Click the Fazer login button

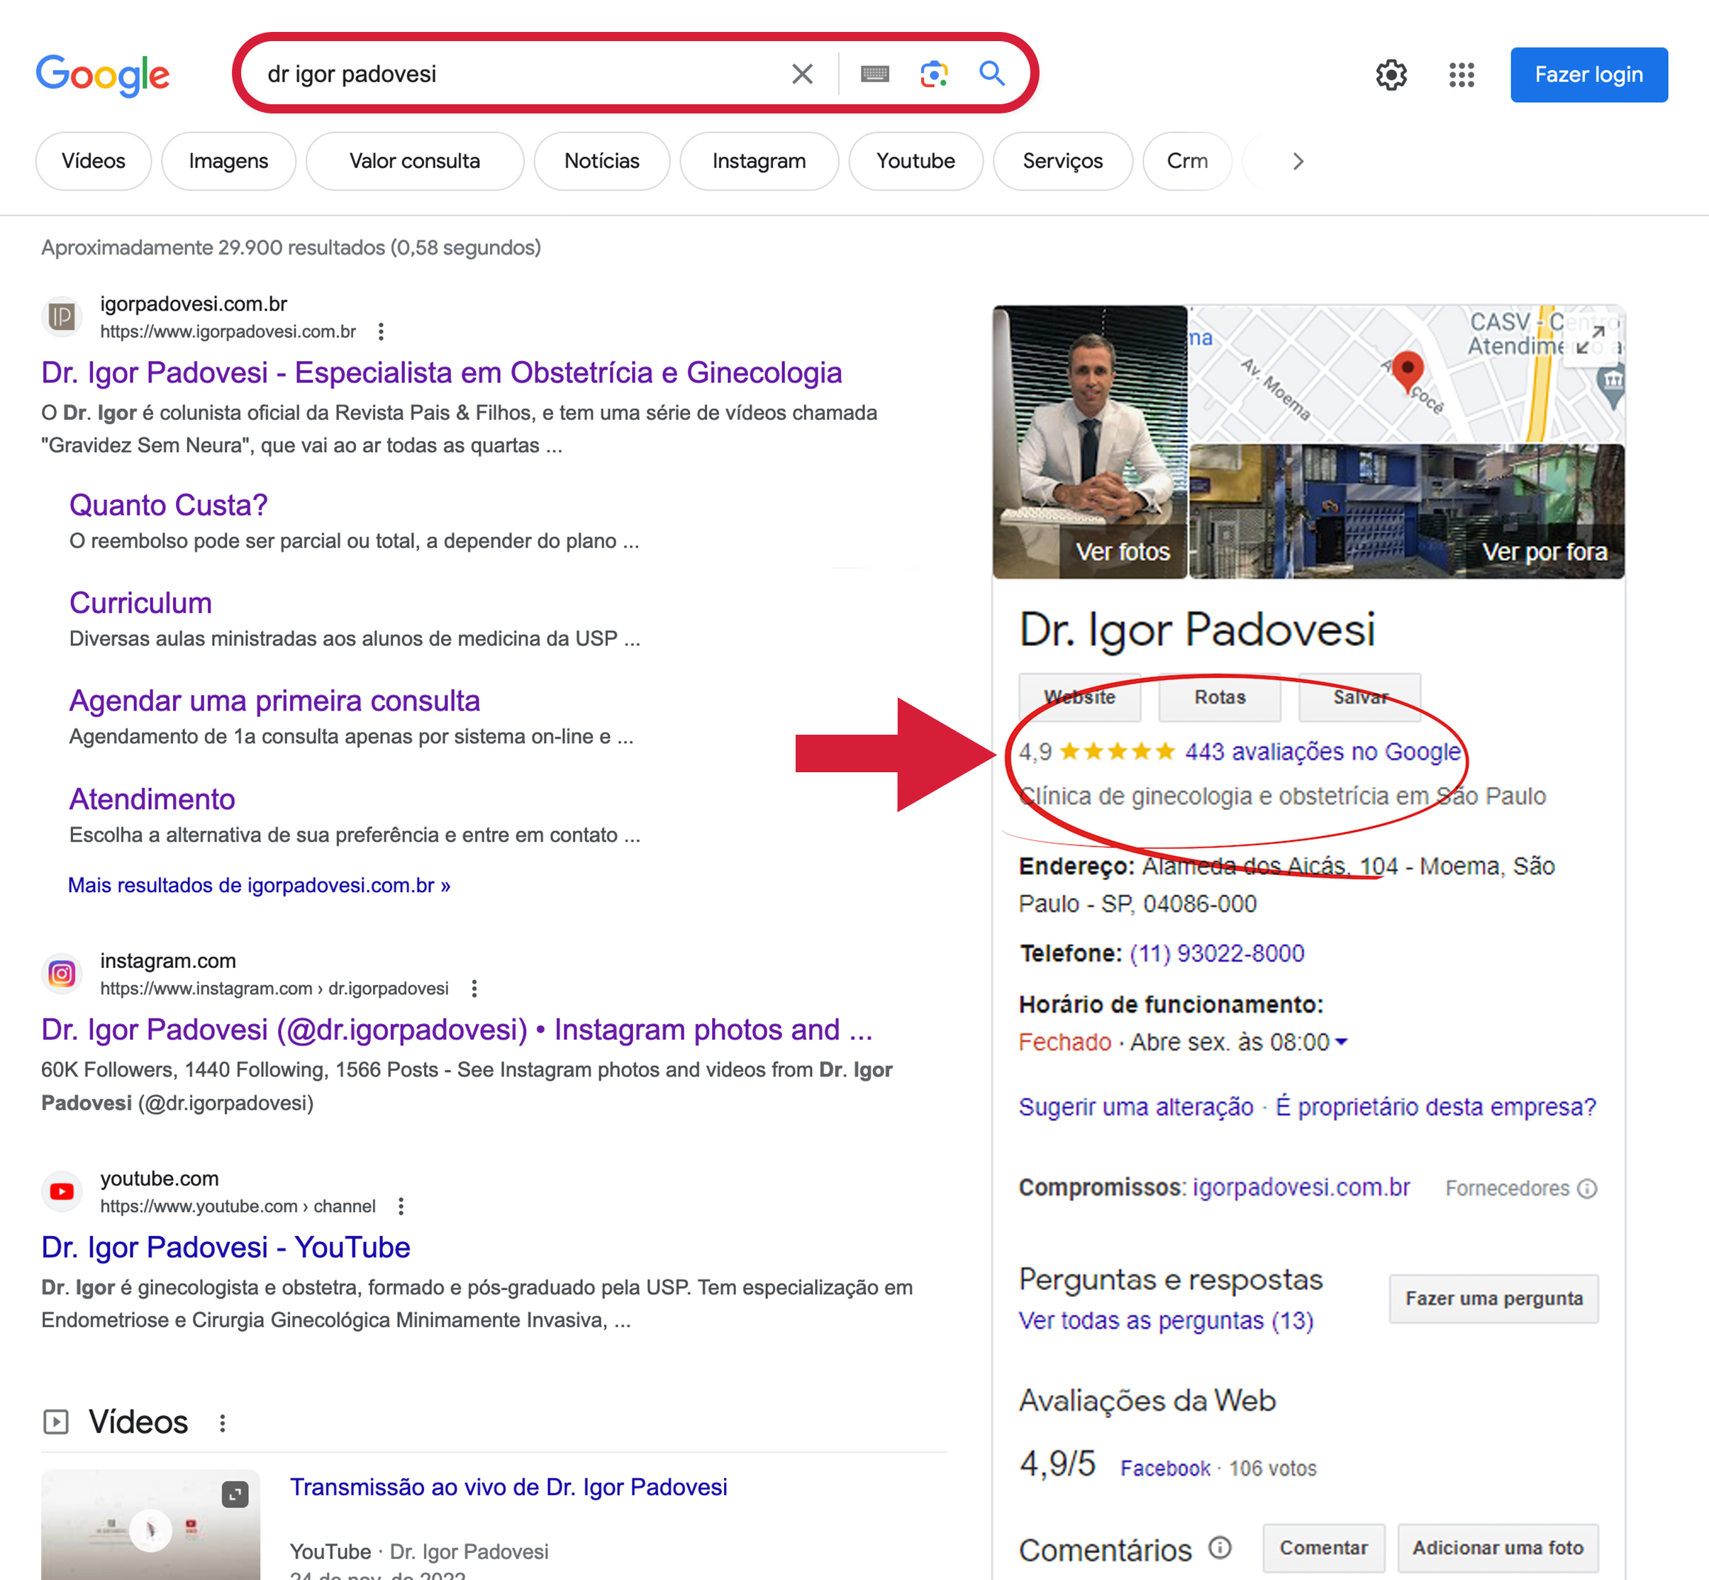tap(1588, 74)
